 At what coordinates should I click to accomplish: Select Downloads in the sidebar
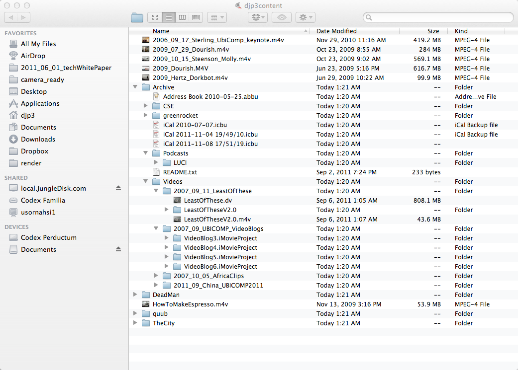pos(38,139)
